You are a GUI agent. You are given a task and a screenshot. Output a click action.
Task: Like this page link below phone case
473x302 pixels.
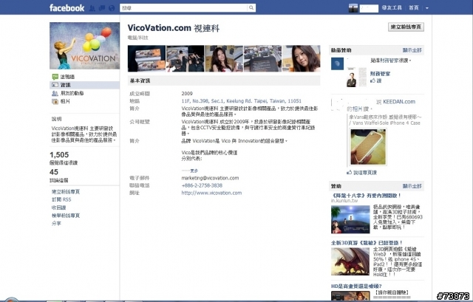364,173
